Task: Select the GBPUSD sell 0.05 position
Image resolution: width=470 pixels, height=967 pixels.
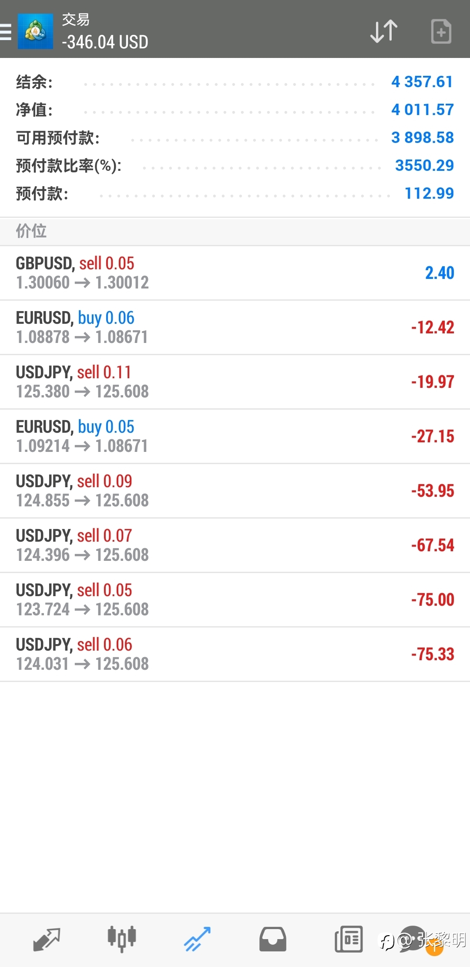Action: tap(235, 273)
